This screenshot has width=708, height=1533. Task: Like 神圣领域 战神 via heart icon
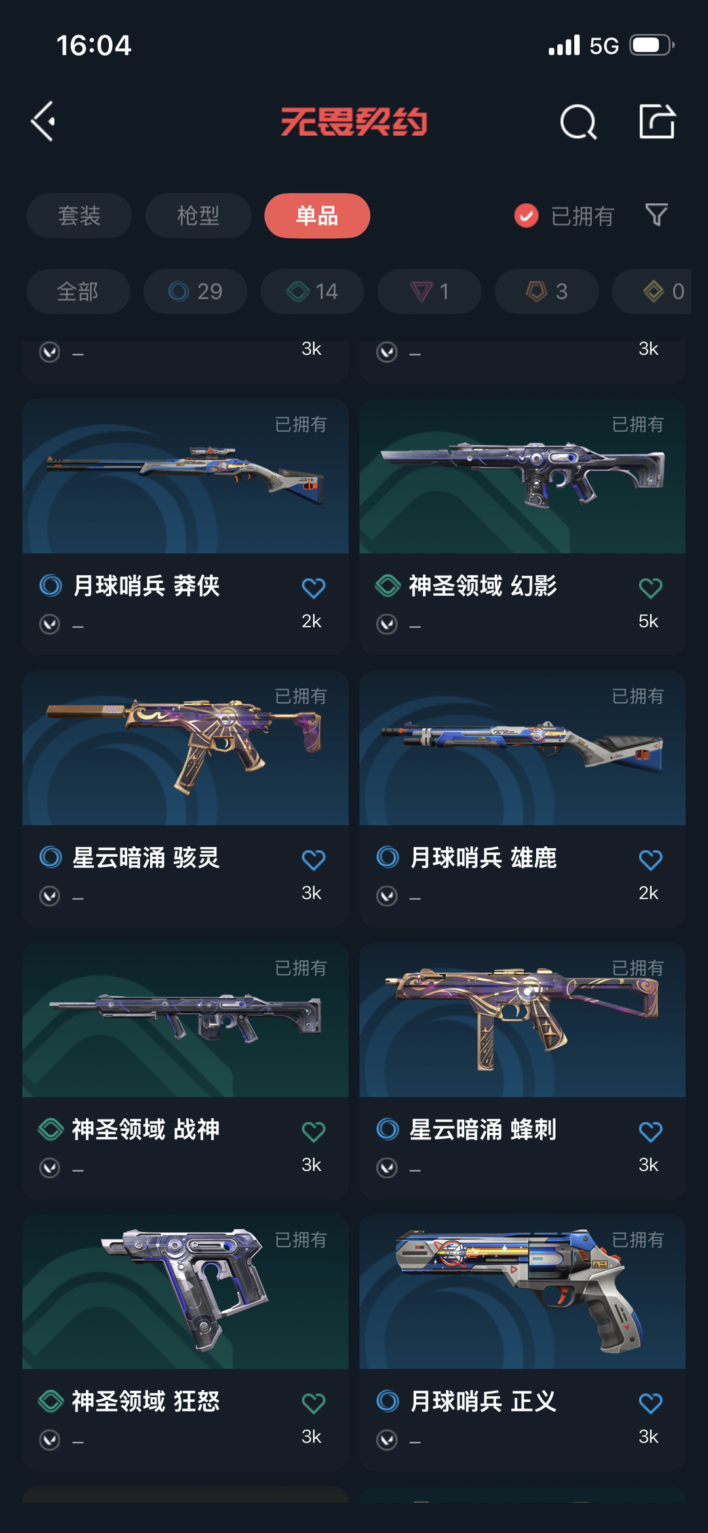coord(313,1131)
